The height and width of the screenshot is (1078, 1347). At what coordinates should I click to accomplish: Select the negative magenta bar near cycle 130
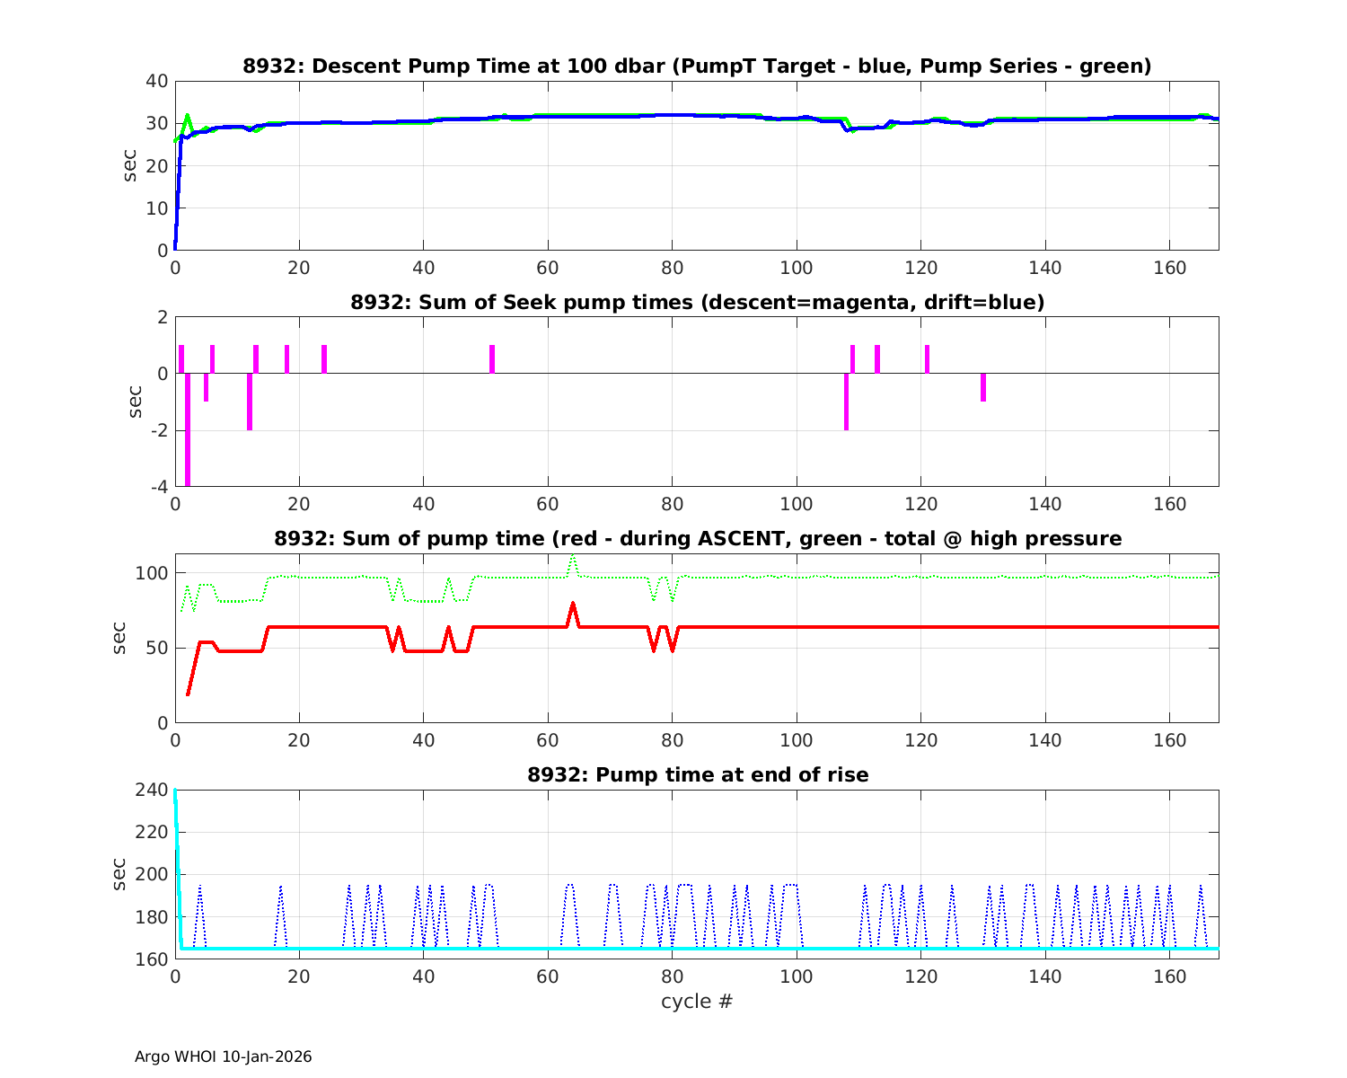click(x=983, y=387)
